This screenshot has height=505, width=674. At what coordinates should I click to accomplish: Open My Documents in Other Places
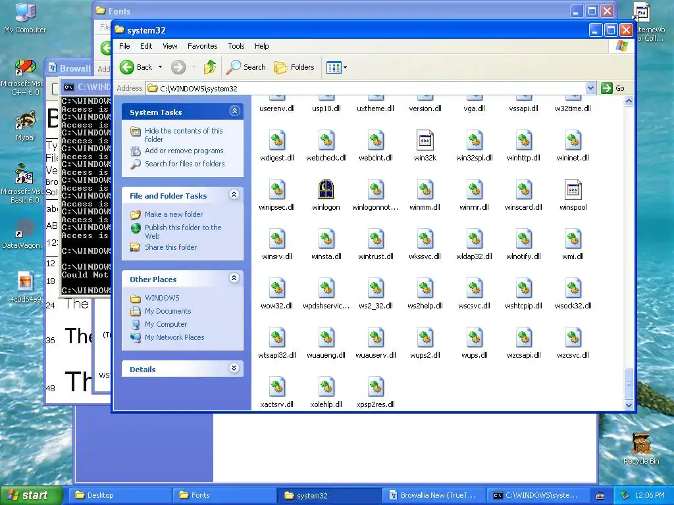[168, 311]
